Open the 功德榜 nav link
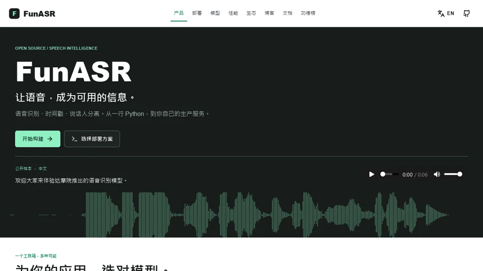 click(x=308, y=13)
